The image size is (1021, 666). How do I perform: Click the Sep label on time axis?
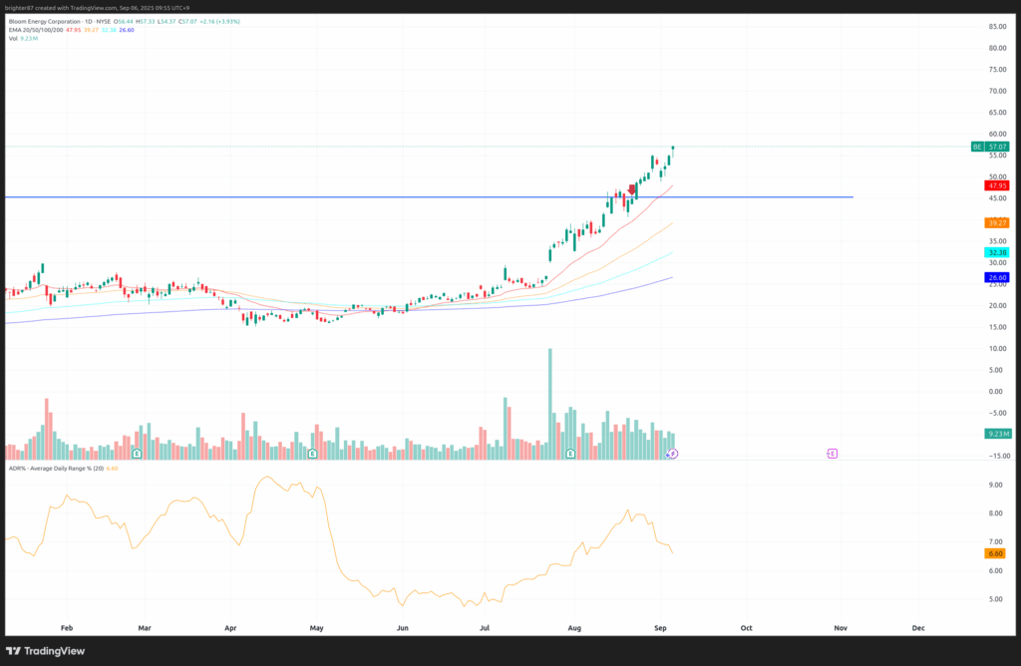tap(660, 628)
